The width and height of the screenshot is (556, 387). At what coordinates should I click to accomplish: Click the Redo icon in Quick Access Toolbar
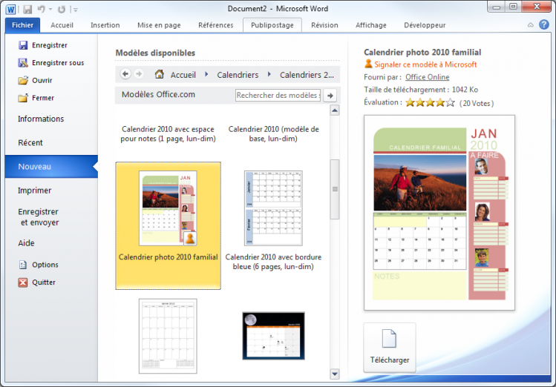click(62, 9)
